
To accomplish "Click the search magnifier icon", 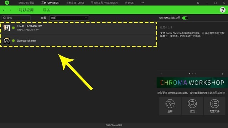I will pyautogui.click(x=5, y=18).
